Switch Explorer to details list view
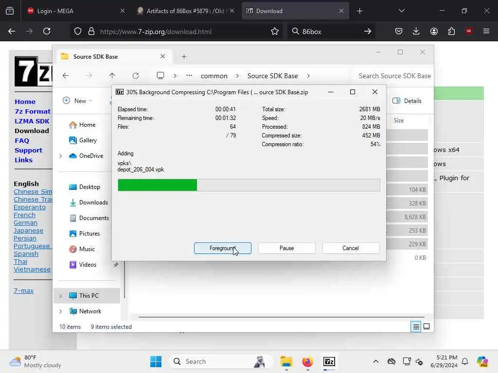The width and height of the screenshot is (498, 373). [x=416, y=326]
